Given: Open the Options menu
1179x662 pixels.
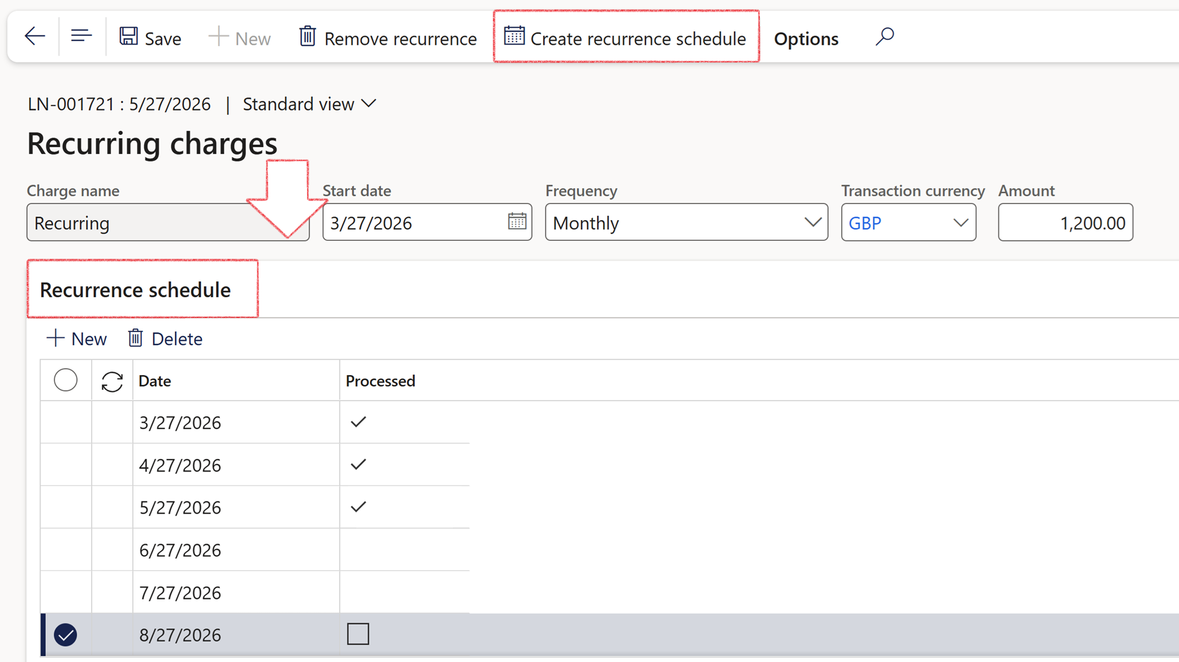Looking at the screenshot, I should 805,38.
